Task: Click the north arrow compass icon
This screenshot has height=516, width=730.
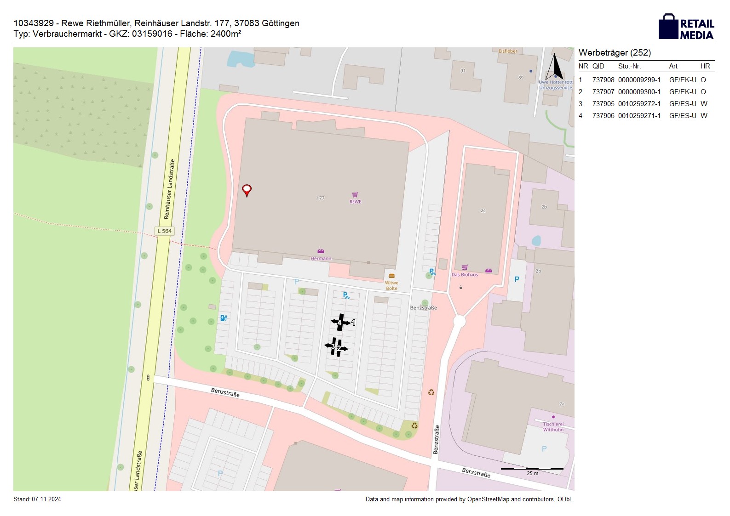Action: click(555, 68)
